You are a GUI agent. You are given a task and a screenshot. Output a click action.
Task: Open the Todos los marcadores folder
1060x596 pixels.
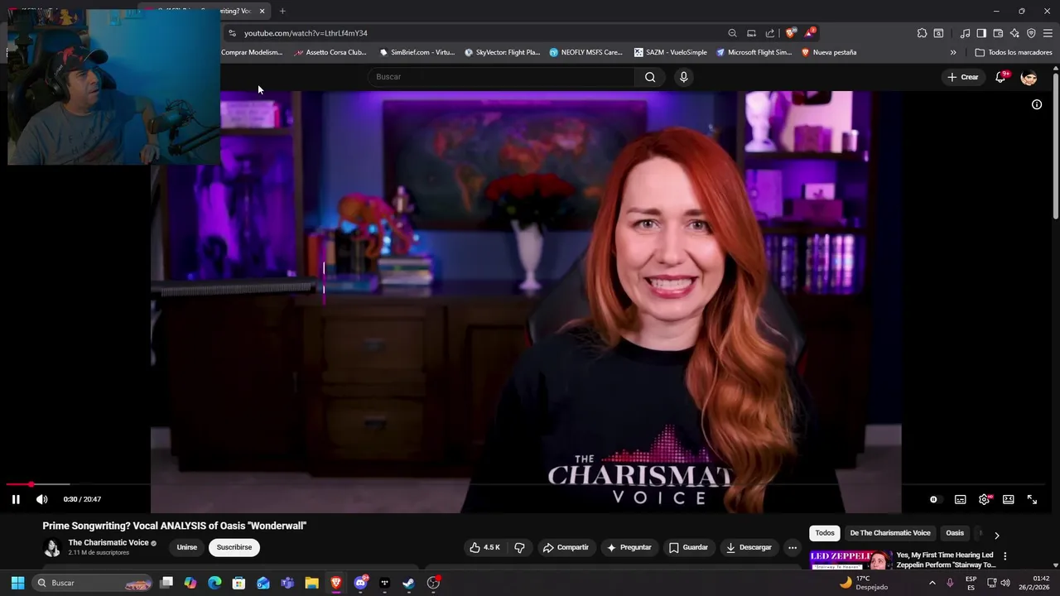click(1014, 52)
